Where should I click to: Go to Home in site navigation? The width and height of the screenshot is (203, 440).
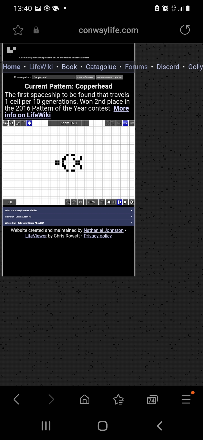tap(12, 67)
